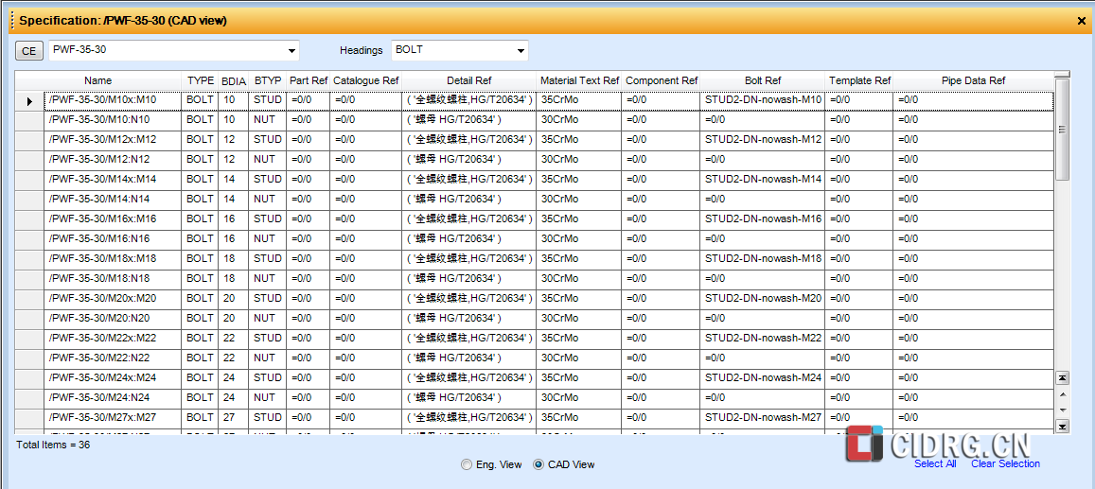Close the Specification panel with X
The image size is (1095, 489).
1082,20
